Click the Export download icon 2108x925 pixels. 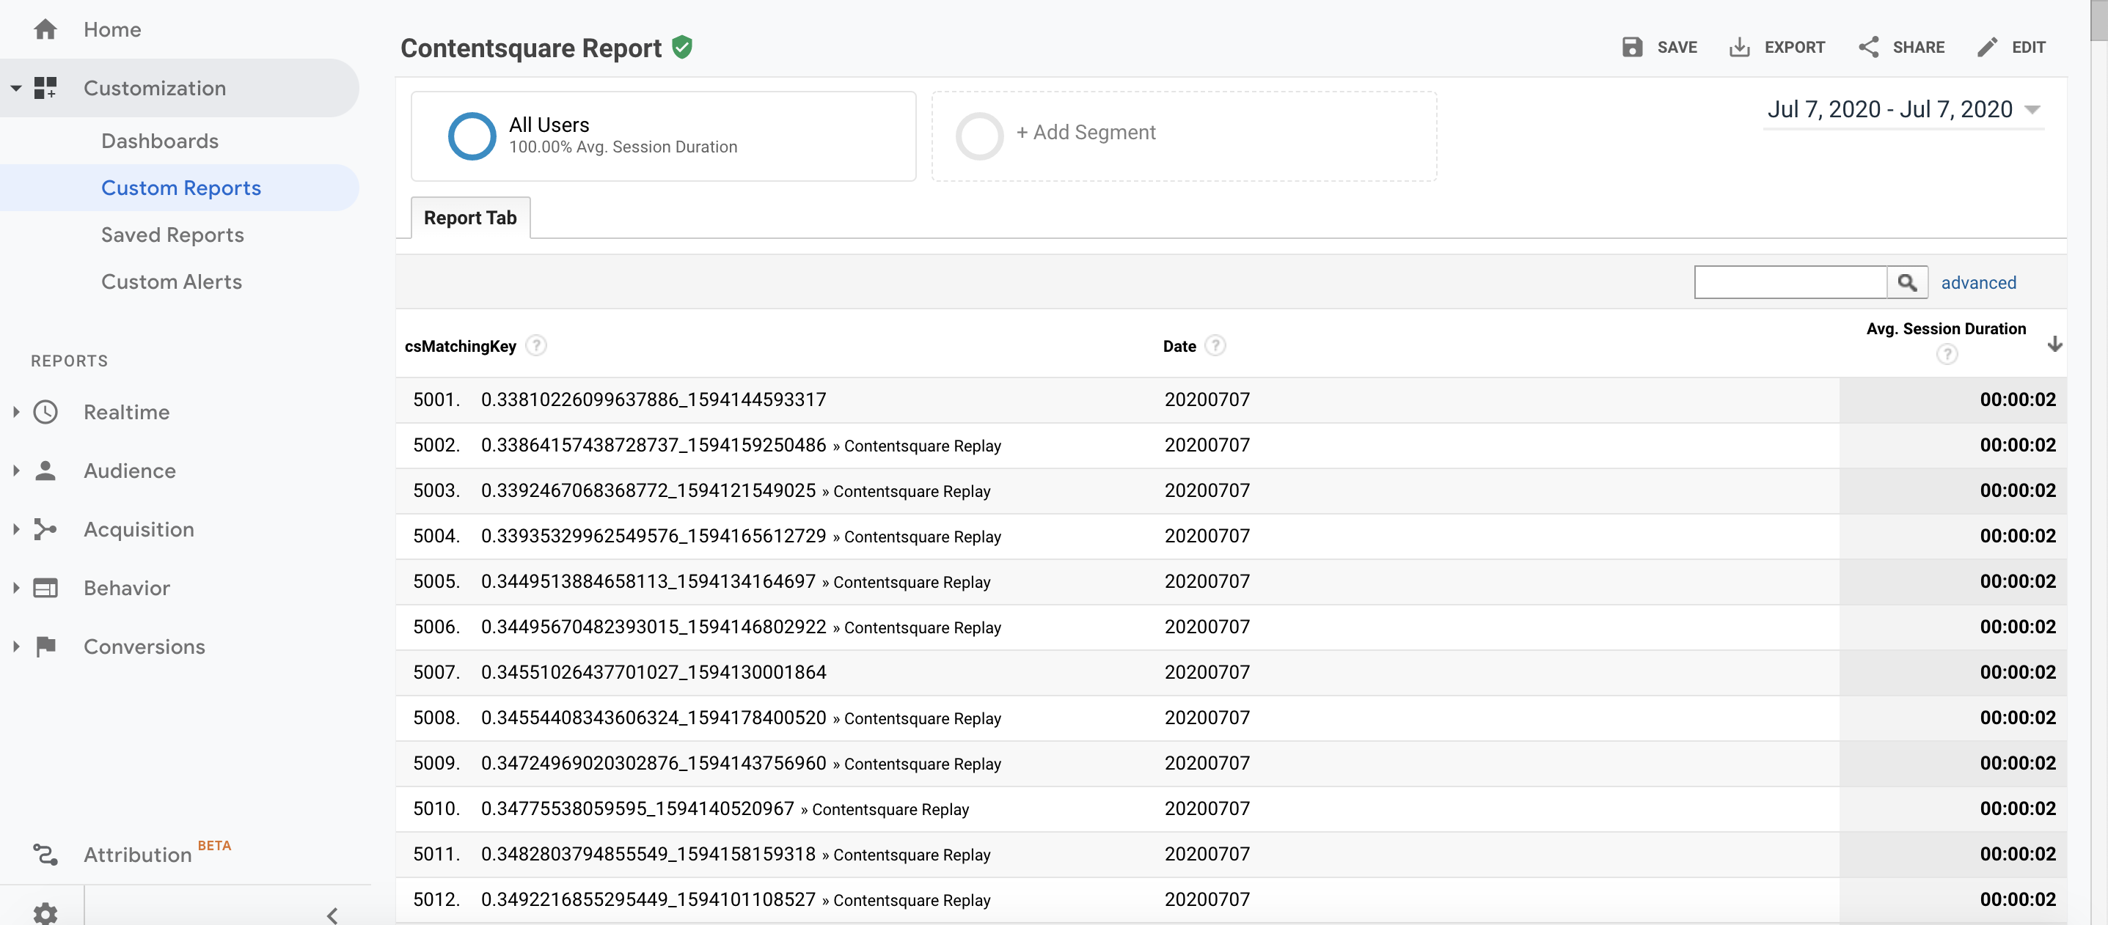pyautogui.click(x=1739, y=47)
